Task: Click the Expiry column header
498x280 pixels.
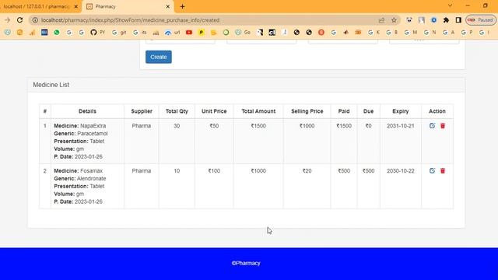Action: [x=401, y=111]
